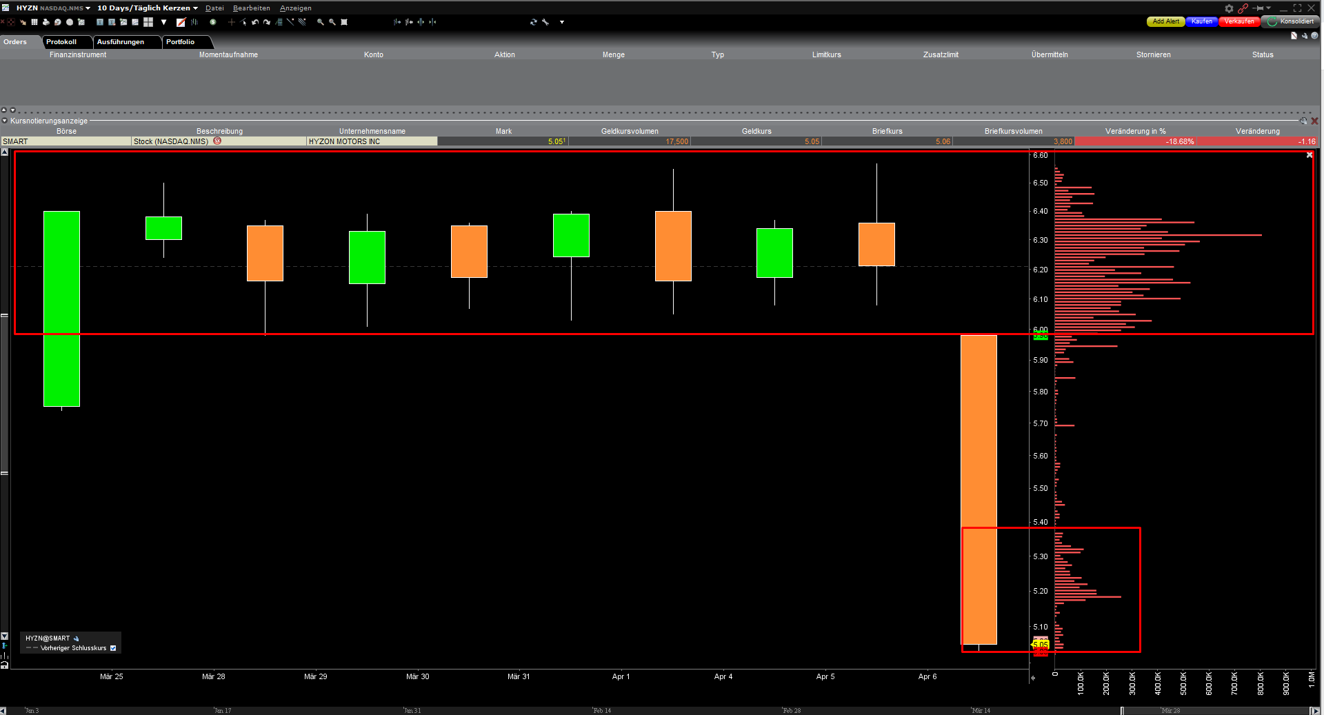This screenshot has height=715, width=1324.
Task: Click the page icon above the Status column
Action: (x=1294, y=36)
